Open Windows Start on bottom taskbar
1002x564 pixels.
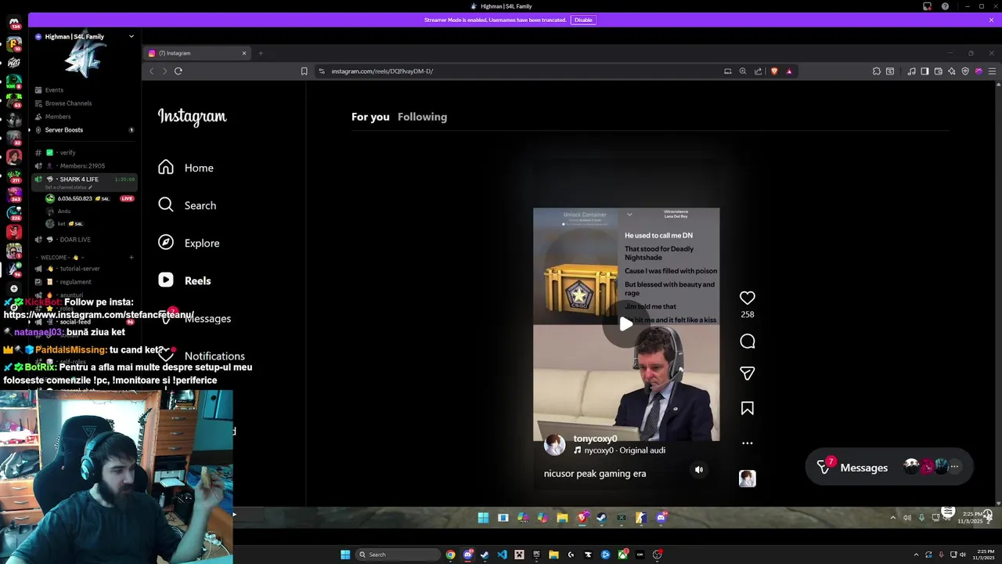click(345, 555)
